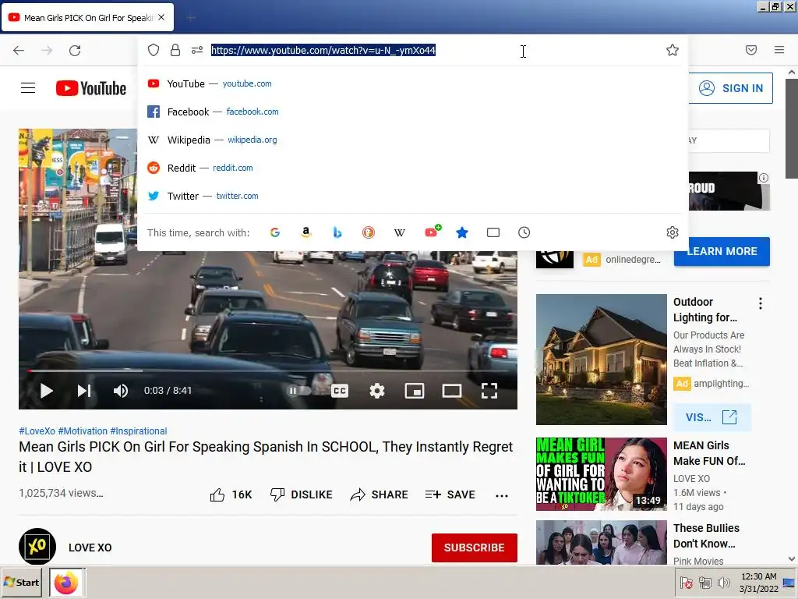Click the SIGN IN button

731,88
